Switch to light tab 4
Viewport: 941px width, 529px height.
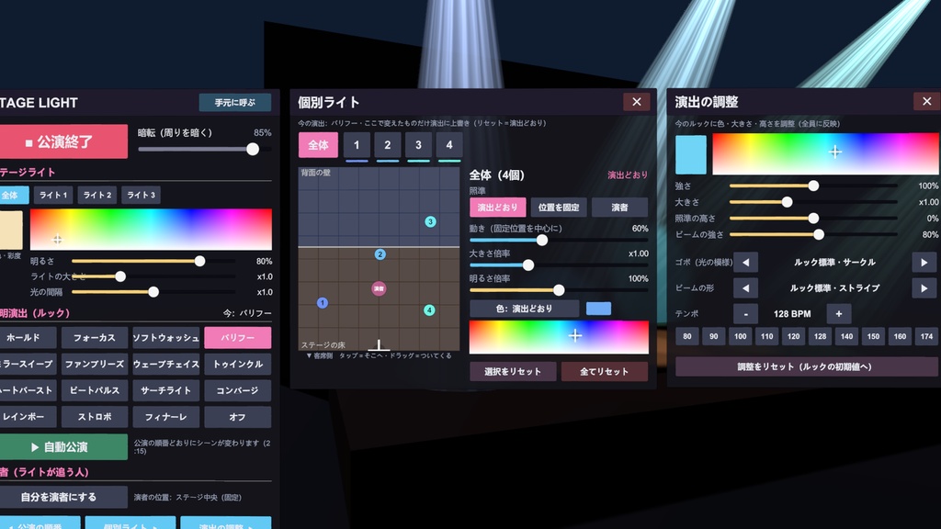coord(448,145)
